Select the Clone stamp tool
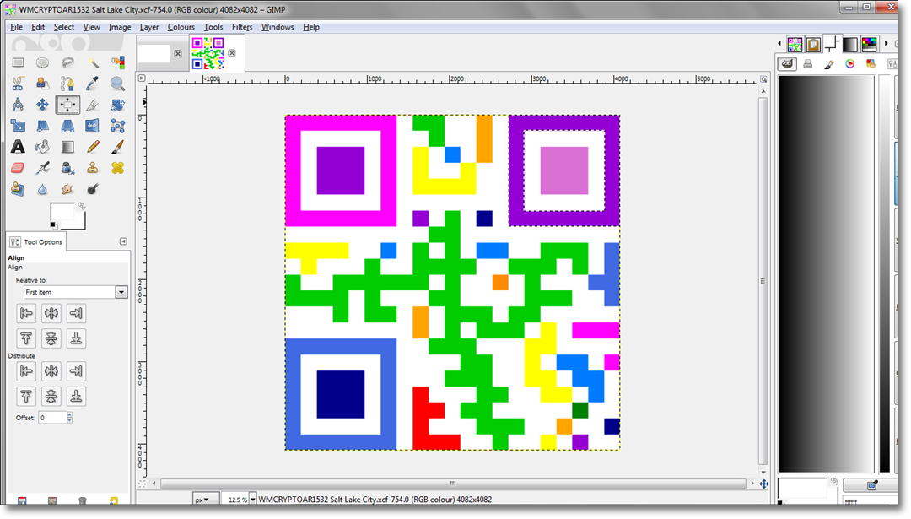The height and width of the screenshot is (519, 911). 93,168
